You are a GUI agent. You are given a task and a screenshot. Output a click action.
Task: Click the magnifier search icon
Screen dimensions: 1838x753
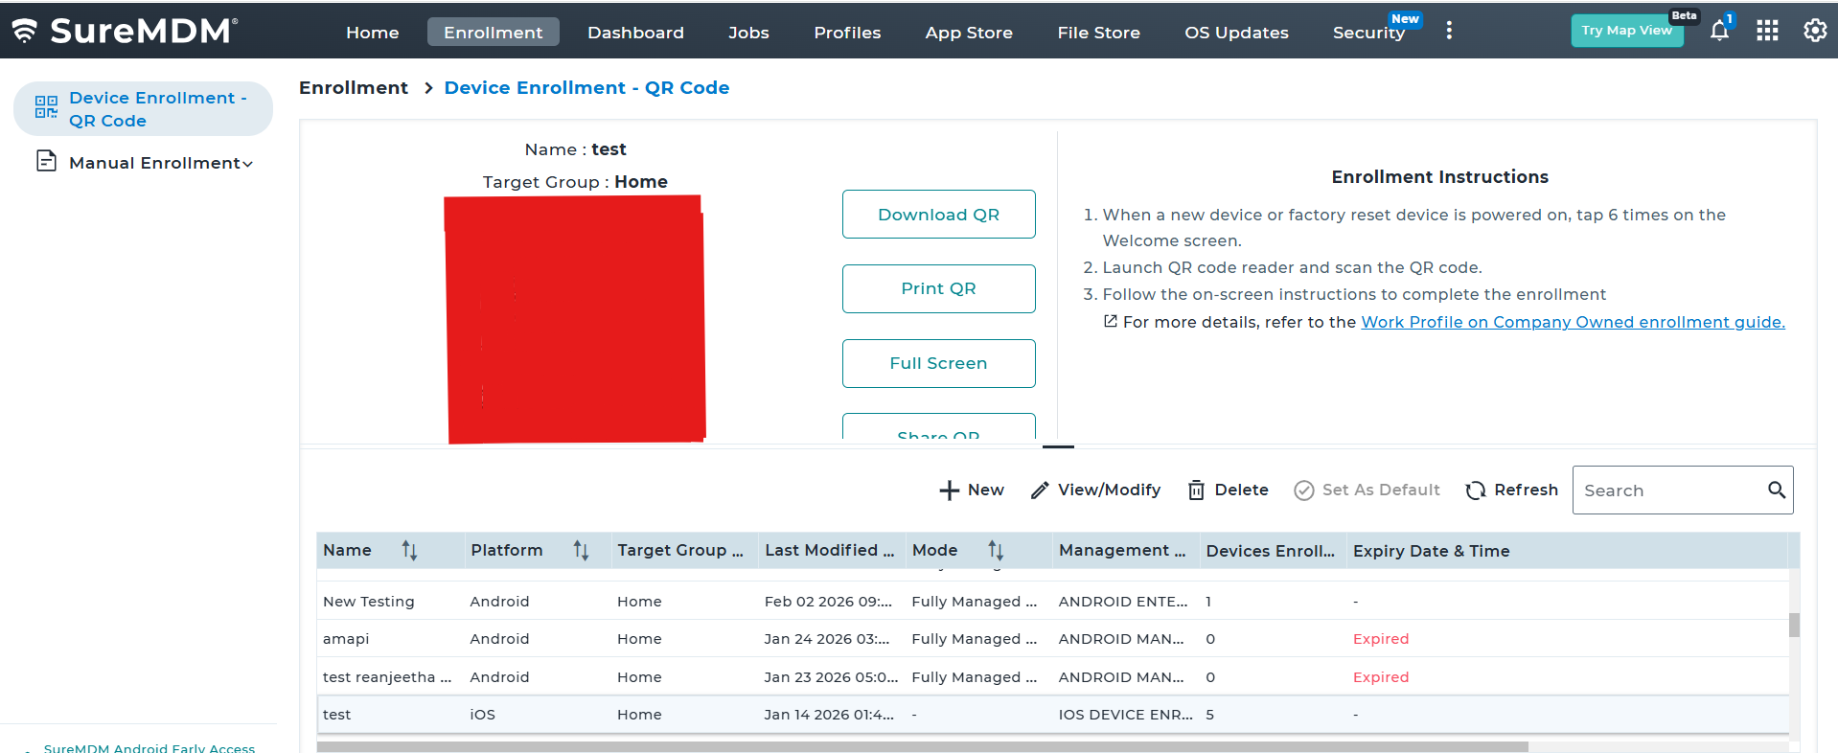[1777, 490]
